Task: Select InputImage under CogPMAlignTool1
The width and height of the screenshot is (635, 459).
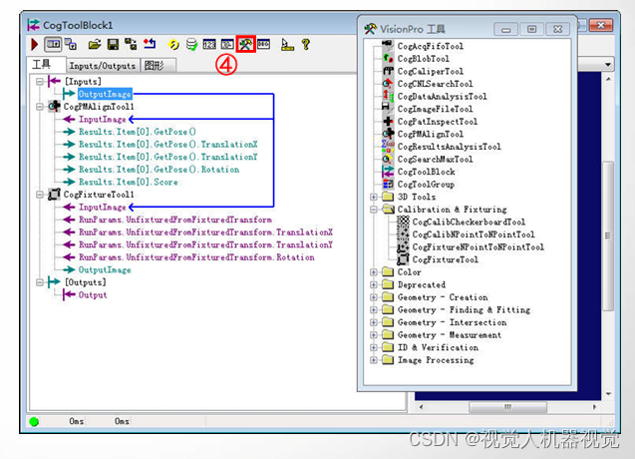Action: point(102,119)
